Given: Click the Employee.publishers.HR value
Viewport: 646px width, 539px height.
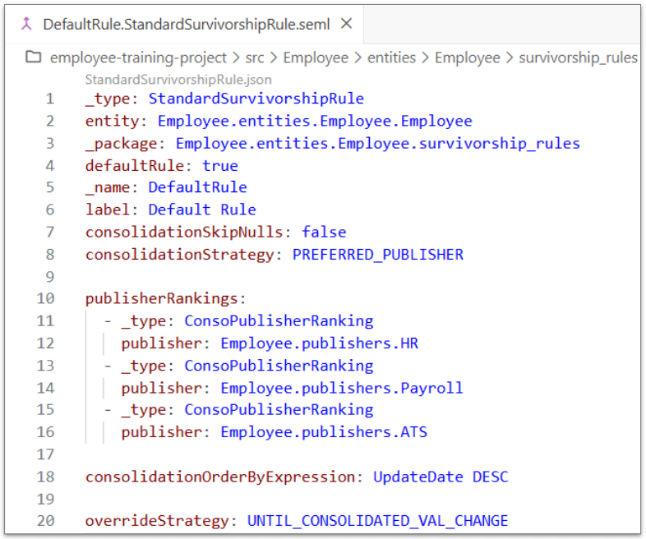Looking at the screenshot, I should tap(319, 343).
